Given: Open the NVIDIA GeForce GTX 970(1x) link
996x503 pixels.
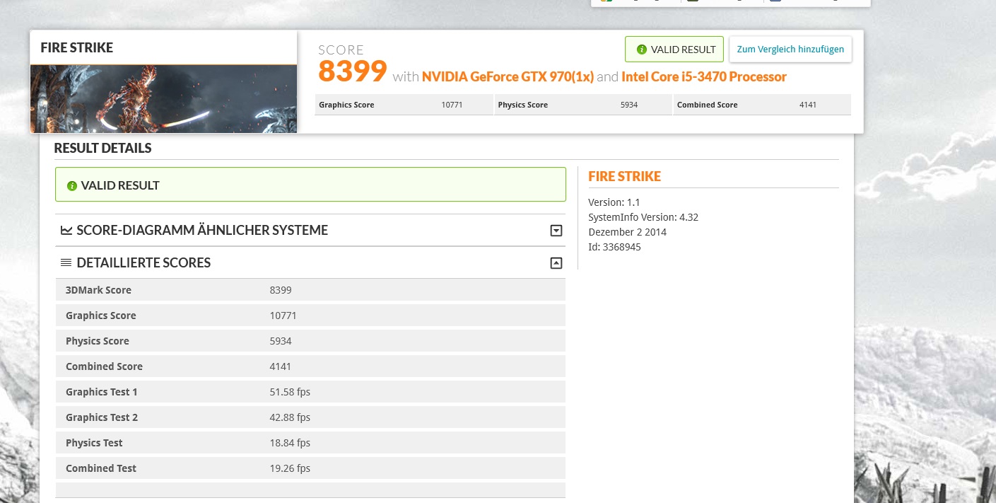Looking at the screenshot, I should [x=508, y=76].
